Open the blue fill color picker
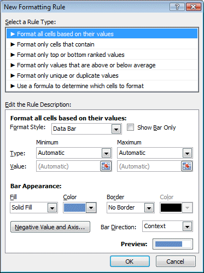This screenshot has height=273, width=204. click(x=80, y=207)
